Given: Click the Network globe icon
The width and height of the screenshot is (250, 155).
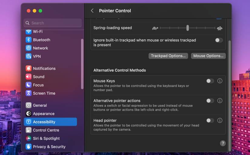Looking at the screenshot, I should [28, 48].
